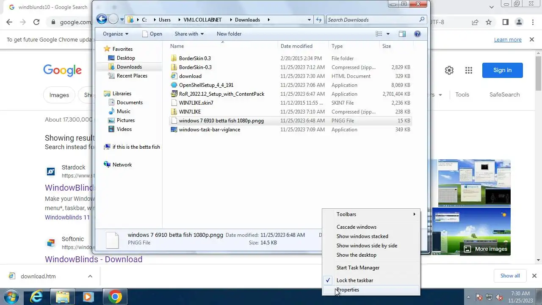Screen dimensions: 542x305
Task: Select the download HTML document icon
Action: pyautogui.click(x=174, y=76)
